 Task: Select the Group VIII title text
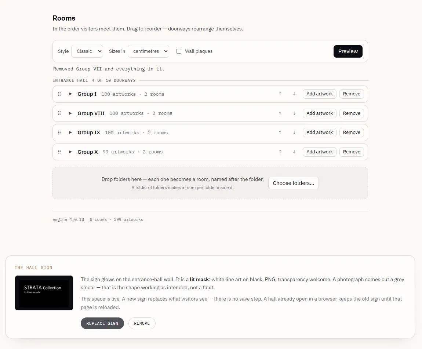[x=91, y=113]
